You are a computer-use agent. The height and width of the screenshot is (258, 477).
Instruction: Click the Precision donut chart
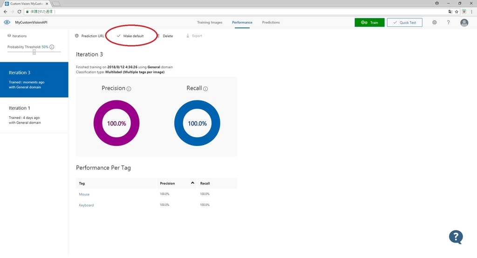coord(116,123)
